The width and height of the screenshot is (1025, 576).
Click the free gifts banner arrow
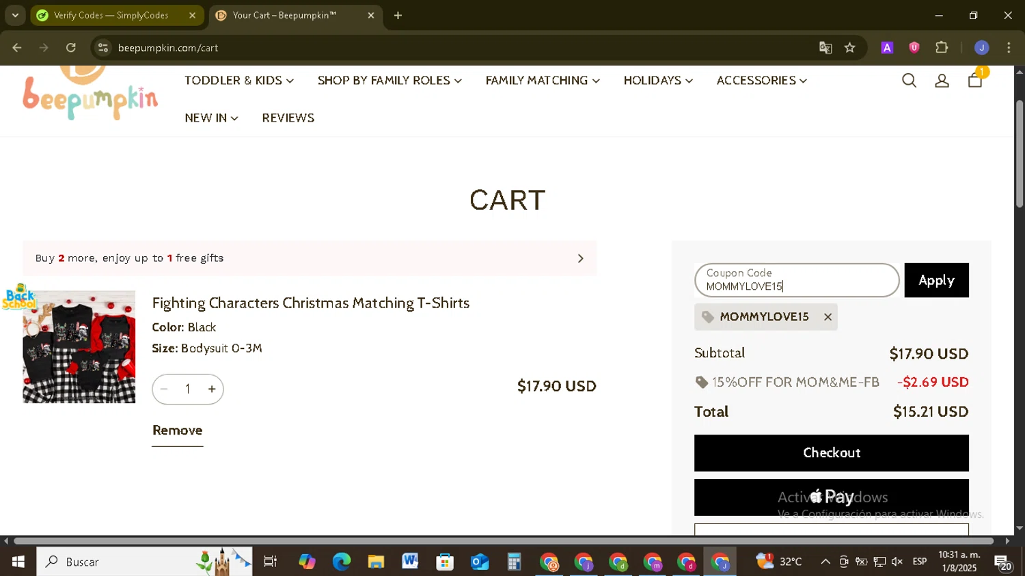click(580, 258)
